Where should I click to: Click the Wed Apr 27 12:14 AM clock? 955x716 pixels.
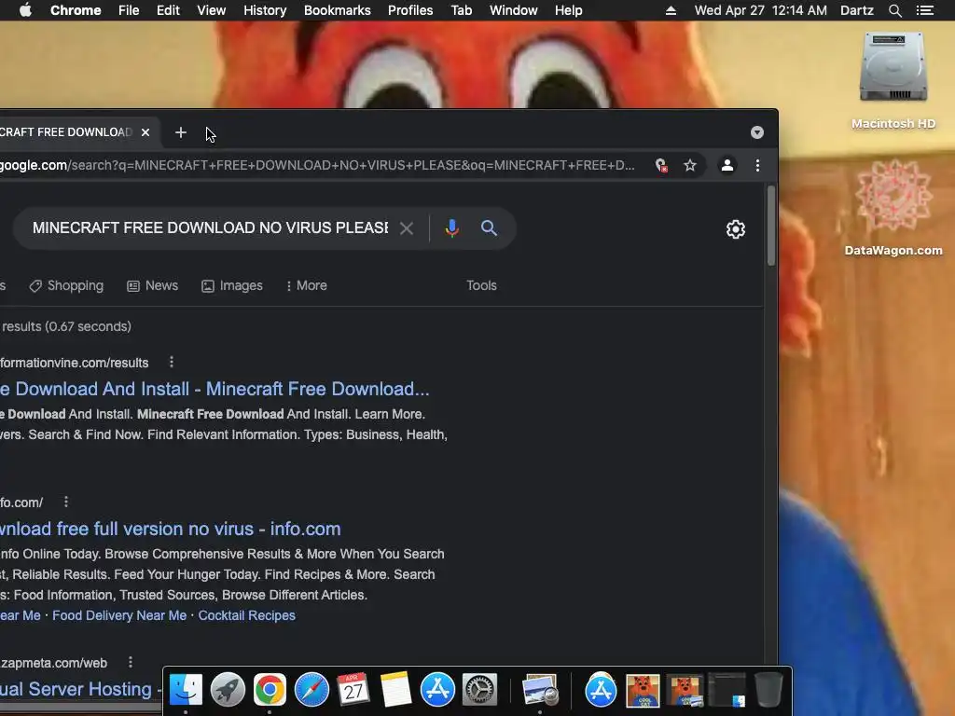(760, 10)
